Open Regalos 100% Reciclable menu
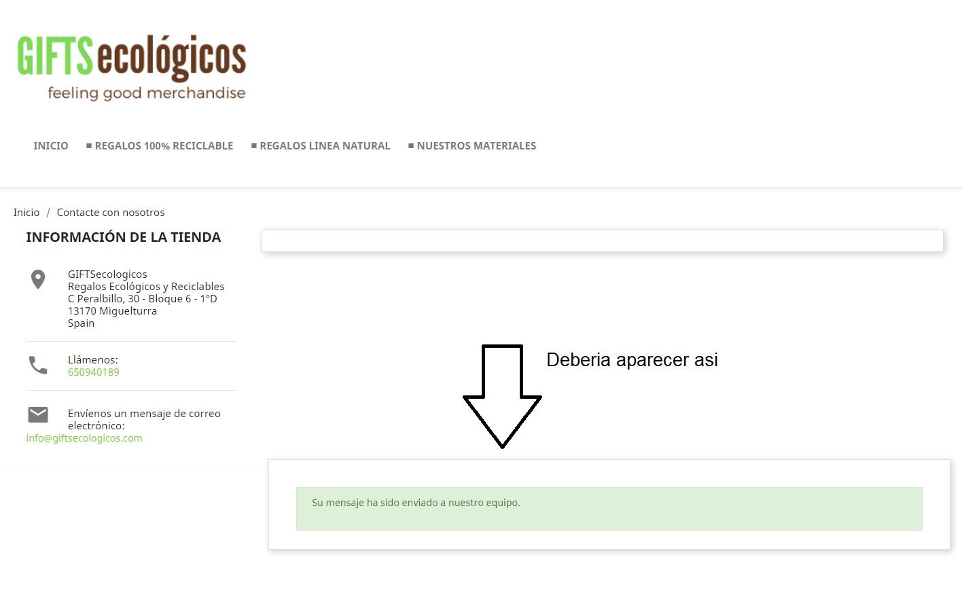Viewport: 962px width, 589px height. pyautogui.click(x=160, y=146)
